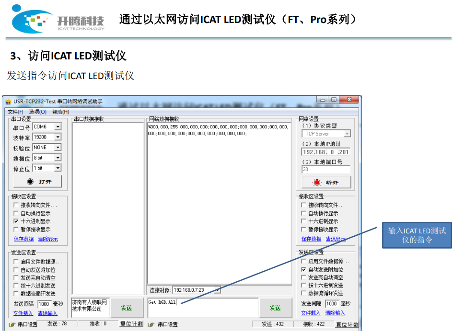Click the USR-TCP232-Test title bar application icon

pos(9,100)
